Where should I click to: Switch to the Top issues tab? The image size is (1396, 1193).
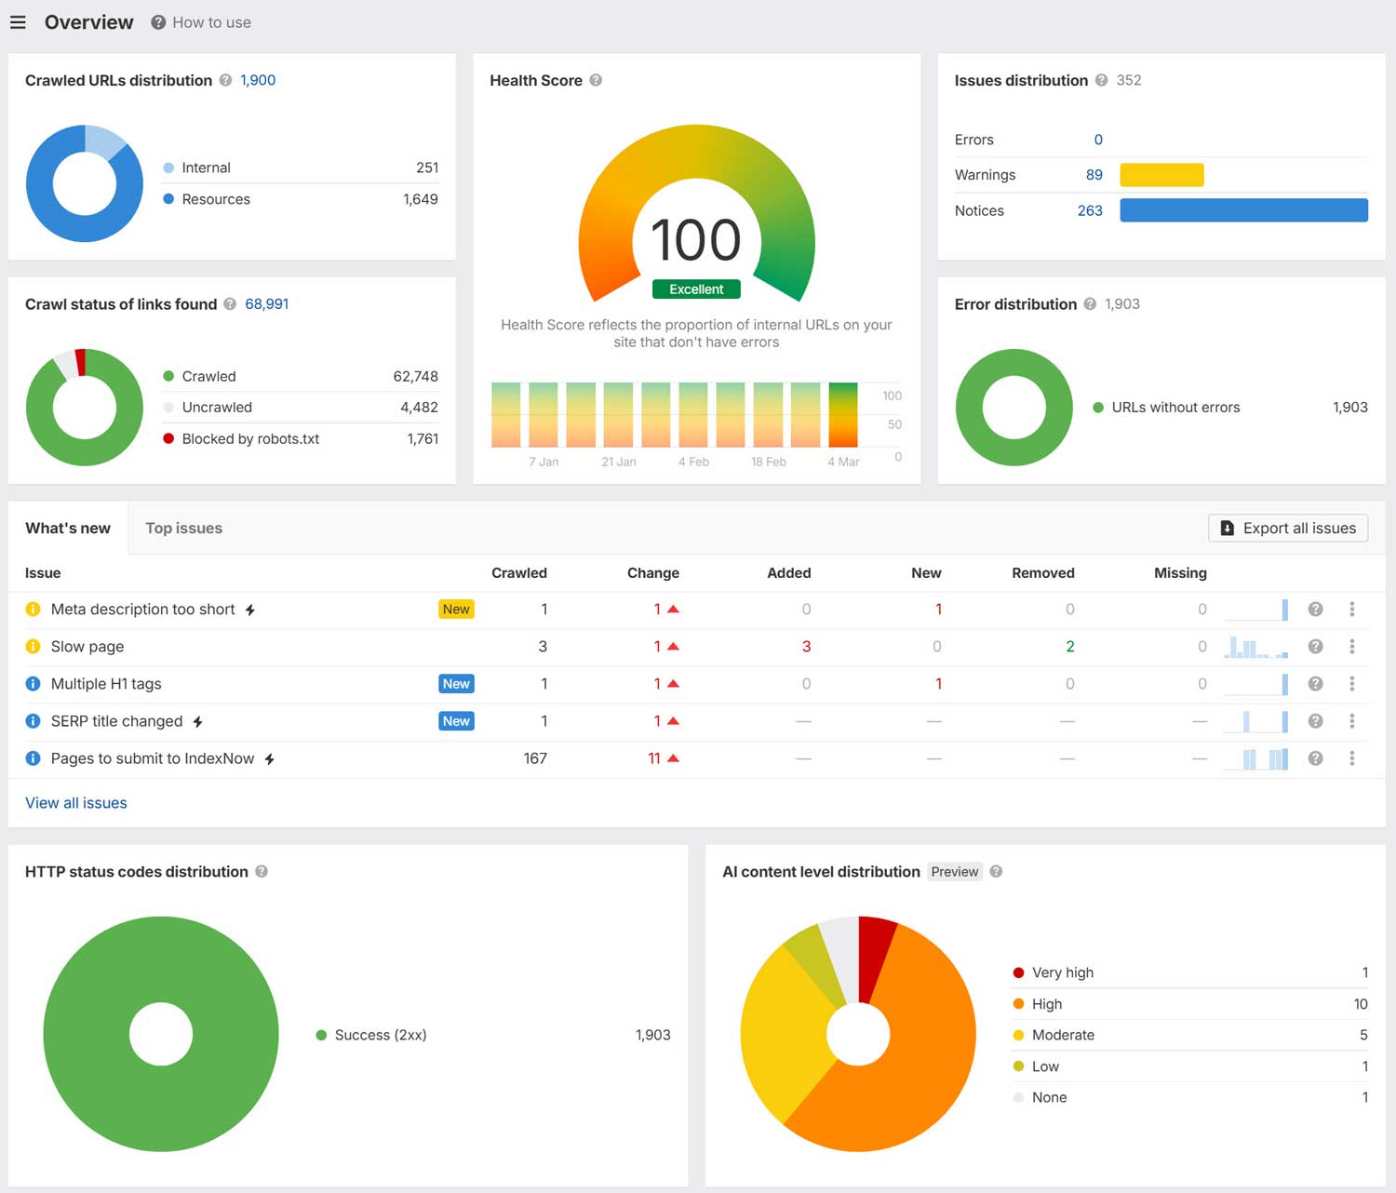click(183, 528)
